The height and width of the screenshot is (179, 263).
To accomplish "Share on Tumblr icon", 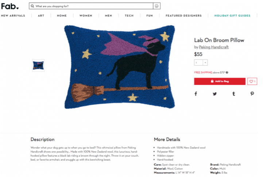I will point(234,94).
